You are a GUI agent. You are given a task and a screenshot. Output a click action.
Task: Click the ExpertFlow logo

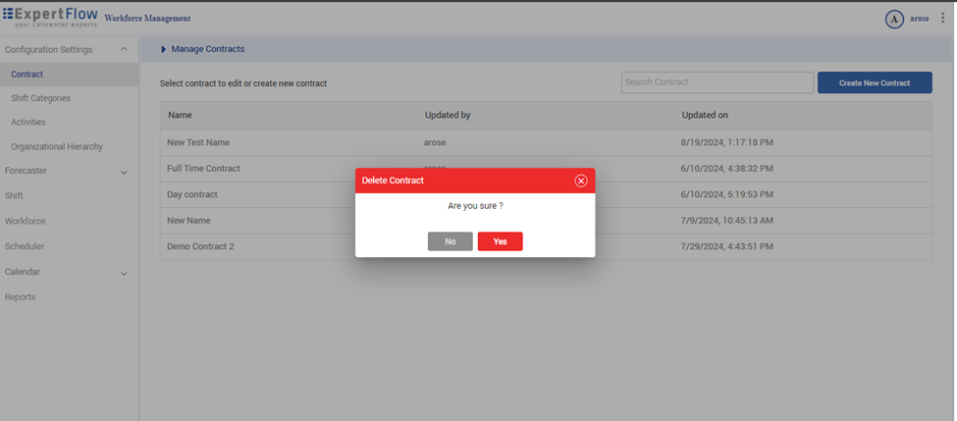point(50,17)
